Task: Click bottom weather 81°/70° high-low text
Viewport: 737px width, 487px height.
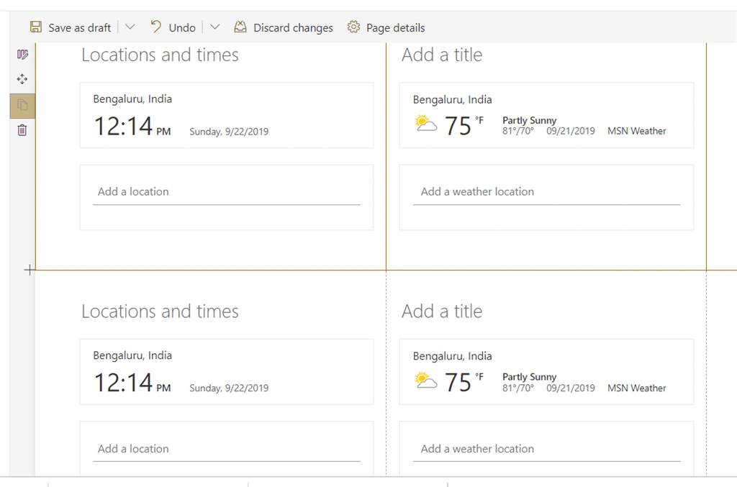Action: point(518,388)
